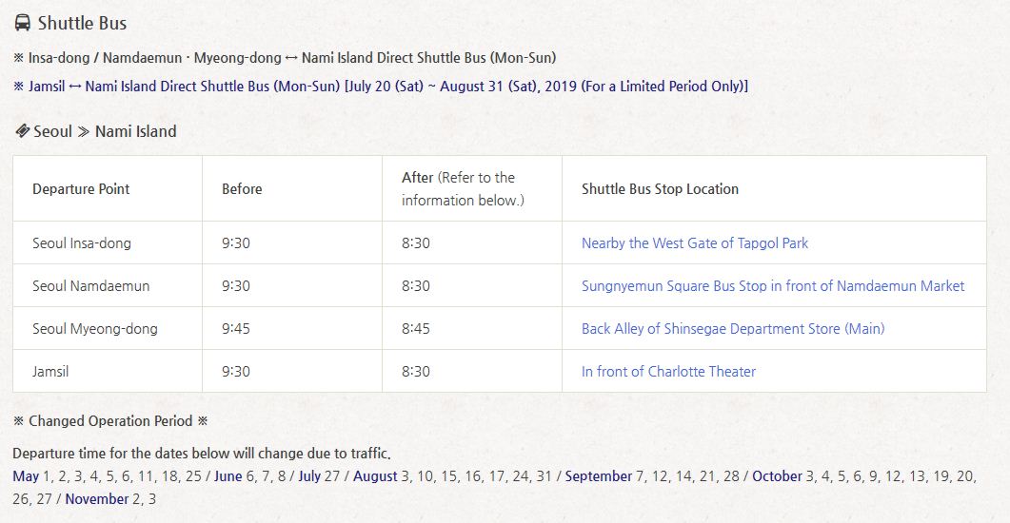Click the September month label in the dates
This screenshot has height=523, width=1010.
pyautogui.click(x=598, y=476)
